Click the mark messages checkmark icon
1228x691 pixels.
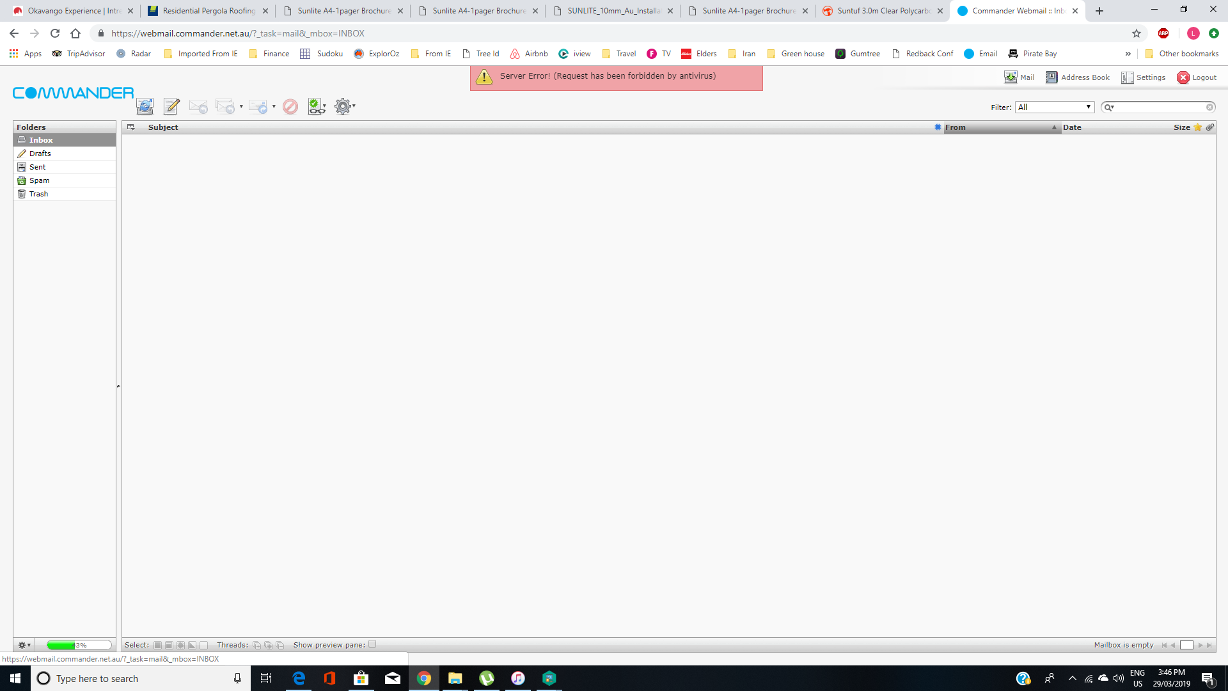point(316,106)
